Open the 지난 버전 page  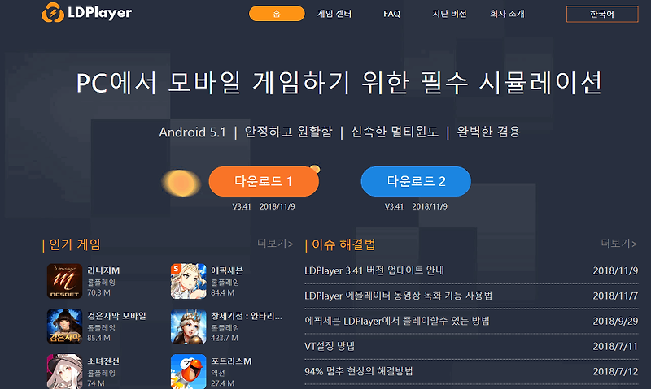point(449,14)
